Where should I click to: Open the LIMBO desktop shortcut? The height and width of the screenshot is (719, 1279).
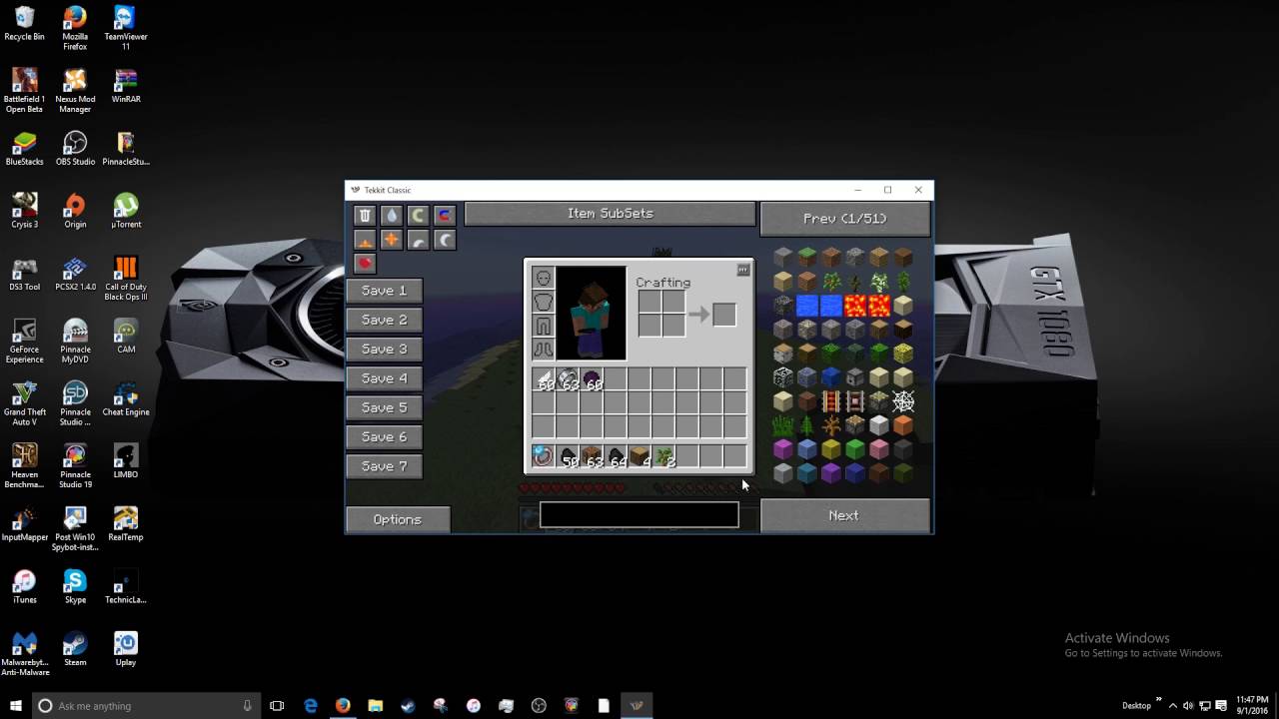point(126,460)
